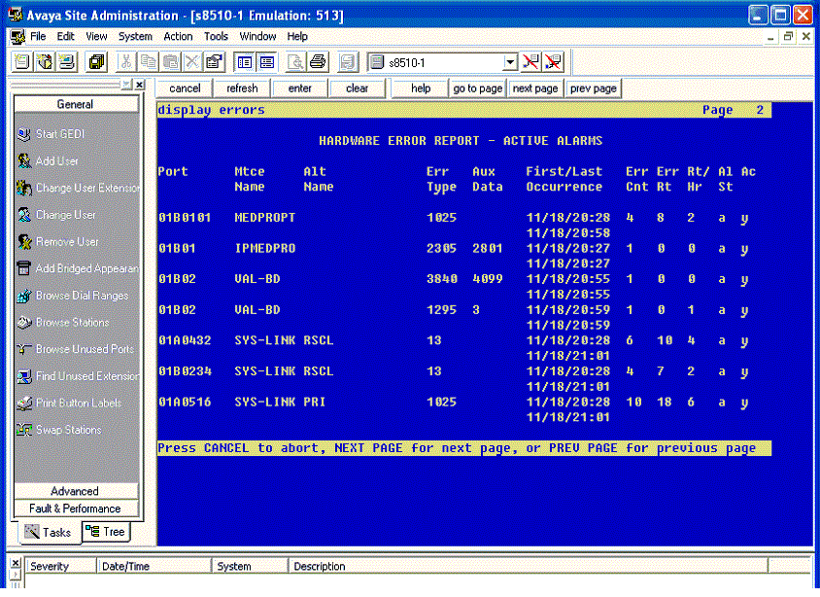Select the Browse Stations task
This screenshot has height=597, width=820.
[x=63, y=322]
